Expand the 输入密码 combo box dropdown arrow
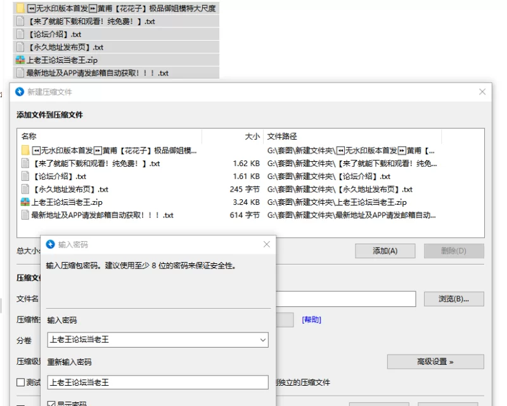This screenshot has height=406, width=507. [263, 340]
